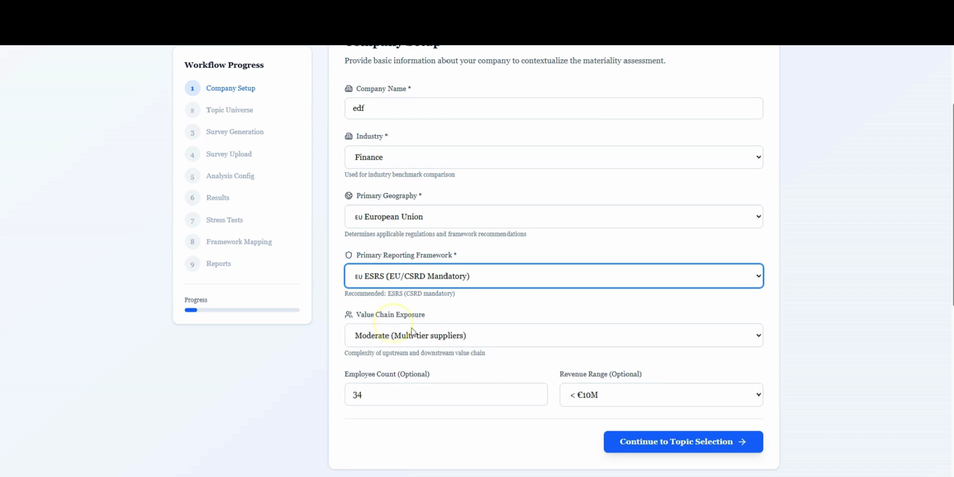The image size is (954, 477).
Task: Open the Revenue Range dropdown
Action: pos(661,395)
